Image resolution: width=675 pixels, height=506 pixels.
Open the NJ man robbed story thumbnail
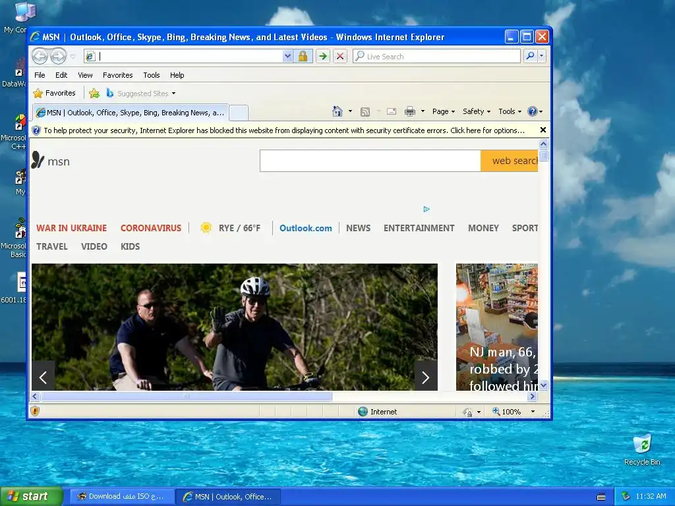point(497,327)
